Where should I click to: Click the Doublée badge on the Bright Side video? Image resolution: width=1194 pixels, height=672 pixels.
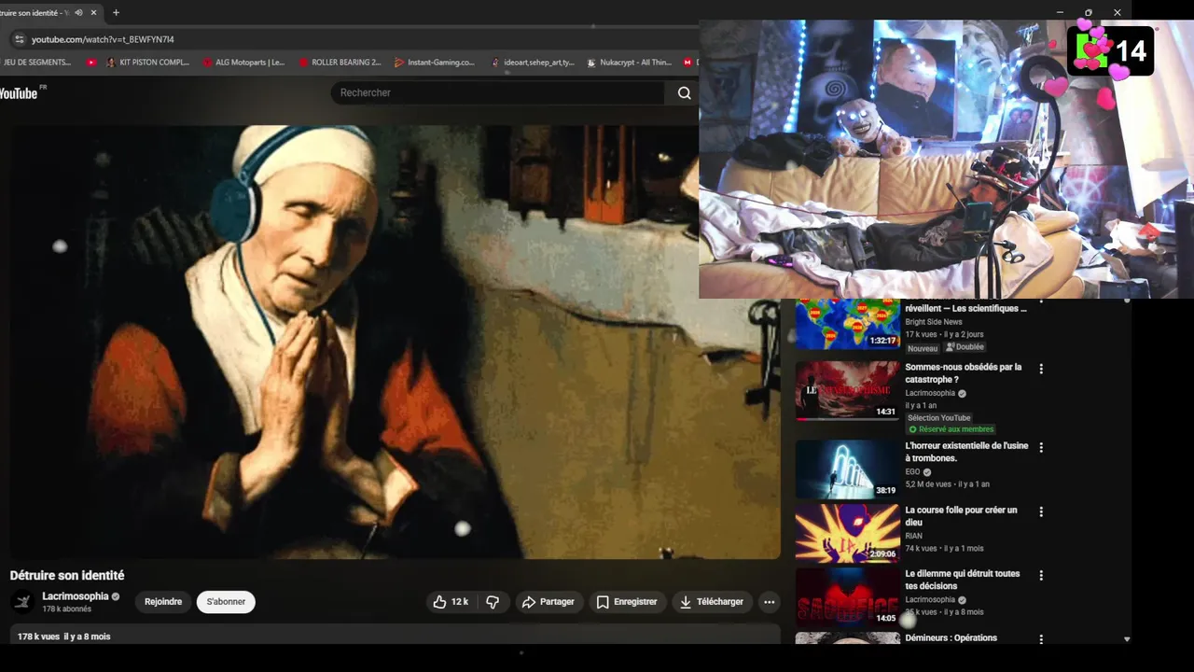[x=965, y=347]
